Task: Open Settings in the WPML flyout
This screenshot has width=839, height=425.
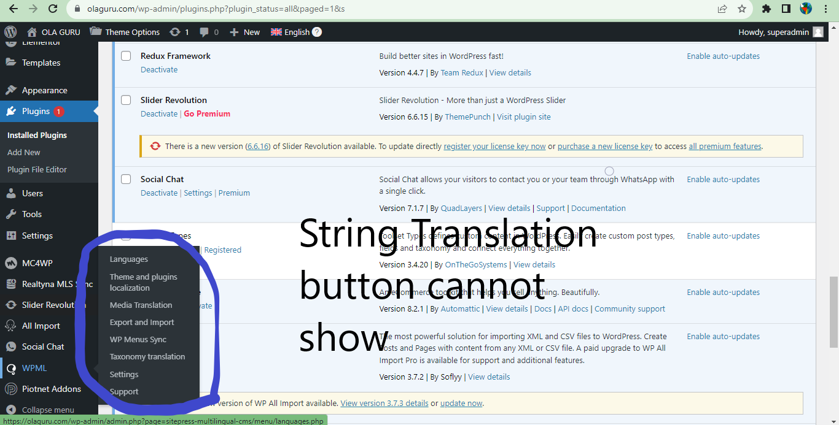Action: click(x=124, y=374)
